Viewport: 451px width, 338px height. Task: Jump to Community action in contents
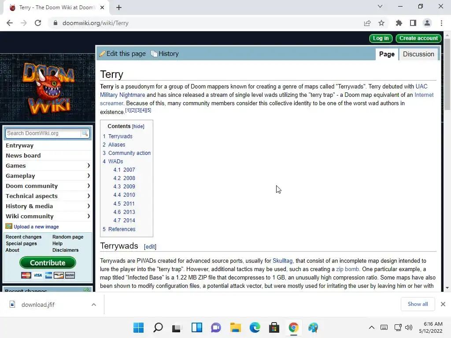129,153
